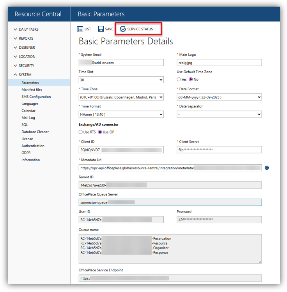
Task: Open Database Cleaner in the sidebar
Action: click(35, 132)
